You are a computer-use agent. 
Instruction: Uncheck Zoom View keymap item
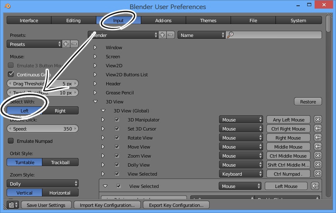pos(117,156)
